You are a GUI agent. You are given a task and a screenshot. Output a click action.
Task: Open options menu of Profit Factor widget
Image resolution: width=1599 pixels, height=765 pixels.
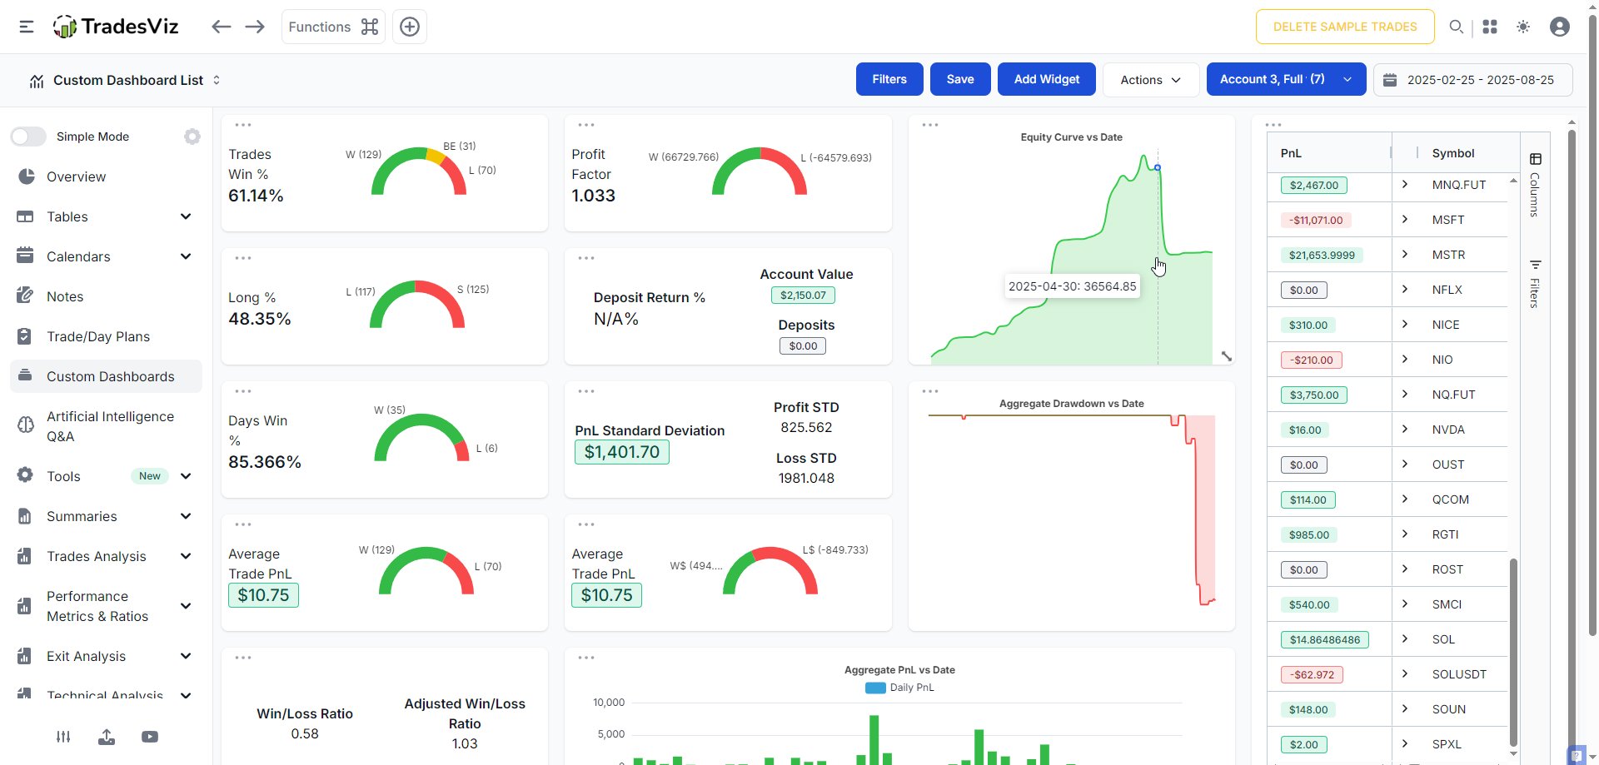(586, 125)
